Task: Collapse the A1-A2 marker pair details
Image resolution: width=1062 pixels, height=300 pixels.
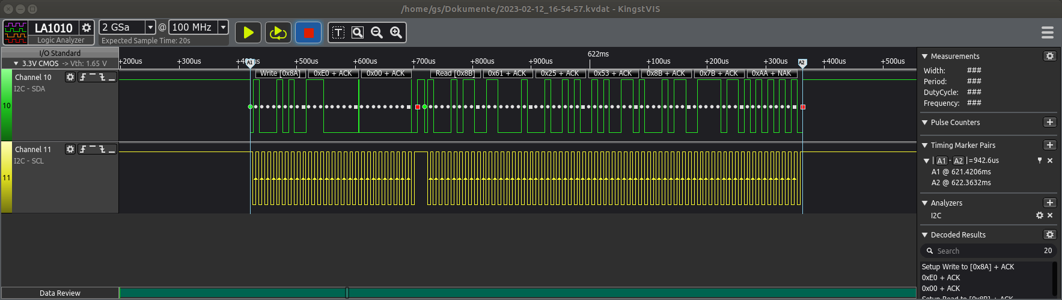Action: [926, 161]
